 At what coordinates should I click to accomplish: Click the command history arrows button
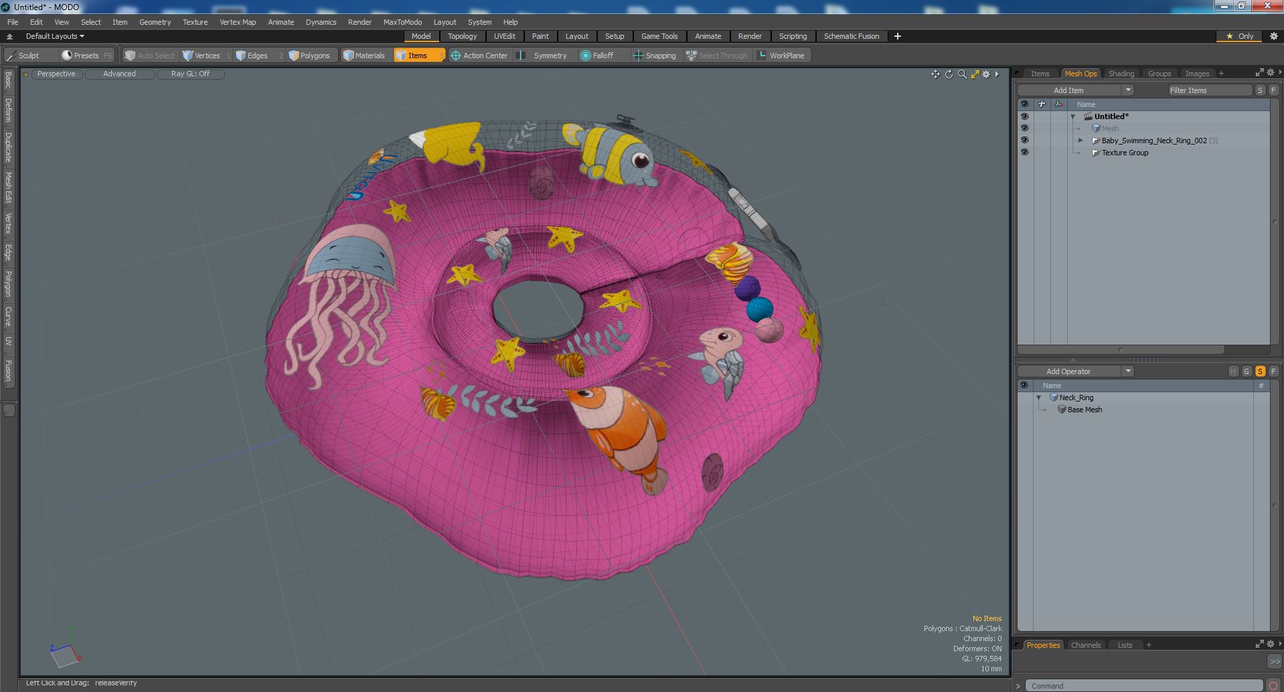pyautogui.click(x=1274, y=661)
